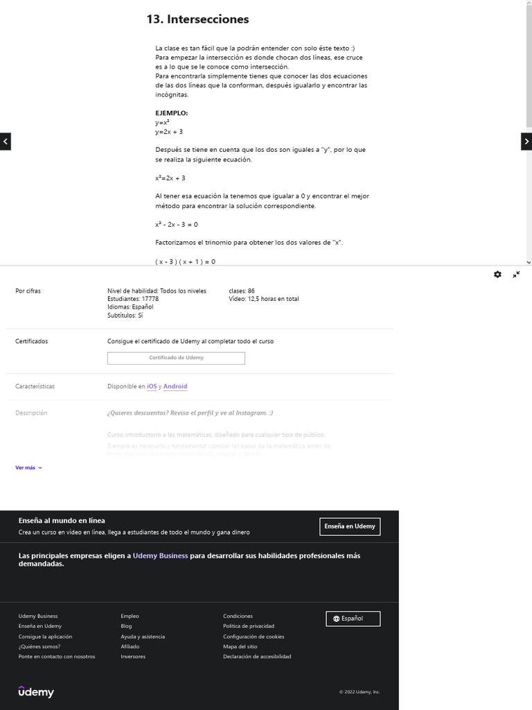Click the Certificado de Udemy button
532x710 pixels.
coord(176,358)
